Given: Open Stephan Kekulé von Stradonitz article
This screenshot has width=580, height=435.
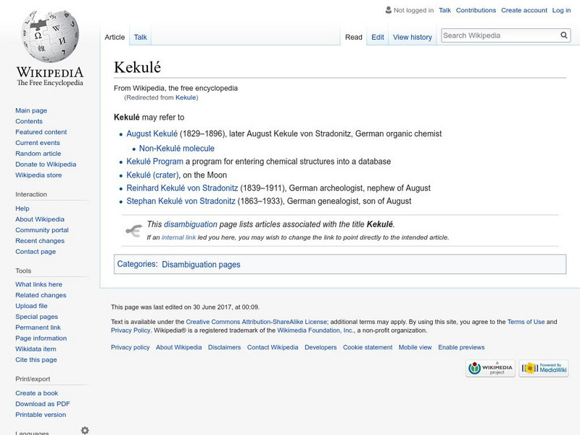Looking at the screenshot, I should pos(181,202).
